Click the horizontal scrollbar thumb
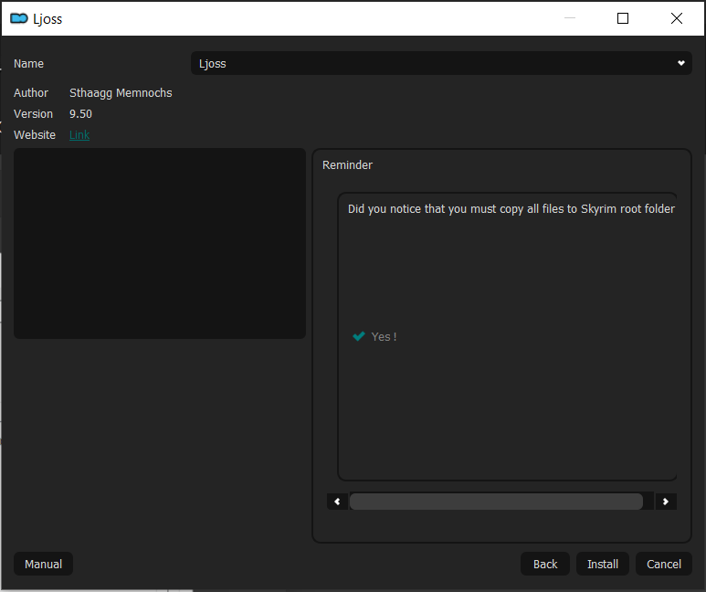This screenshot has height=592, width=706. tap(496, 502)
